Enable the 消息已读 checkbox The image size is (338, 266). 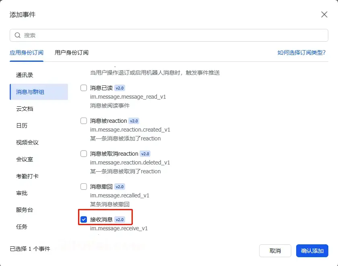pyautogui.click(x=84, y=88)
